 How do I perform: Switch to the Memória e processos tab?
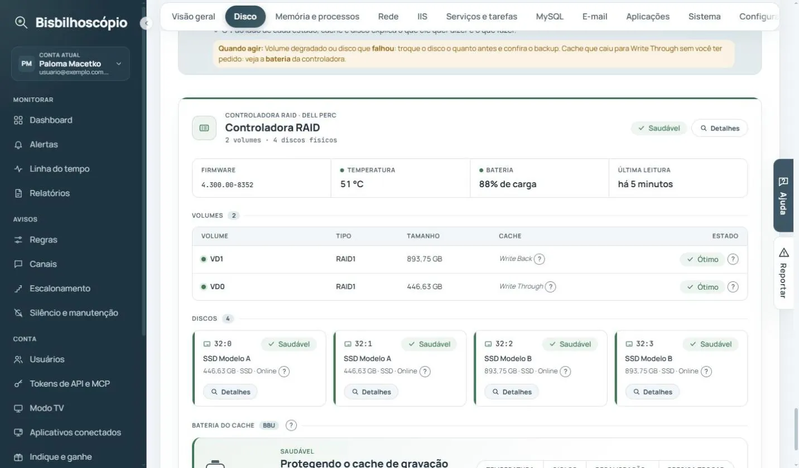point(317,17)
